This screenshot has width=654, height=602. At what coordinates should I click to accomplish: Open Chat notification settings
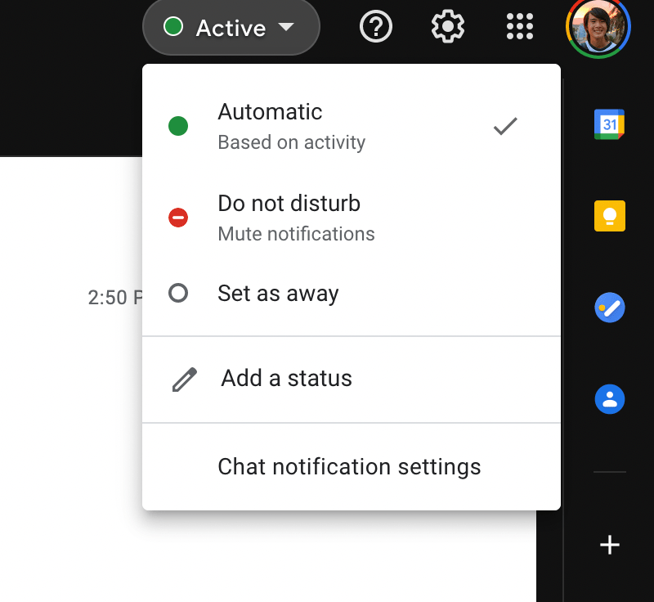tap(349, 467)
